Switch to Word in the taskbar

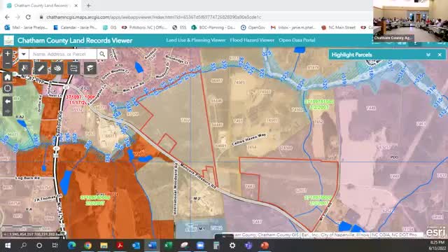[x=152, y=246]
